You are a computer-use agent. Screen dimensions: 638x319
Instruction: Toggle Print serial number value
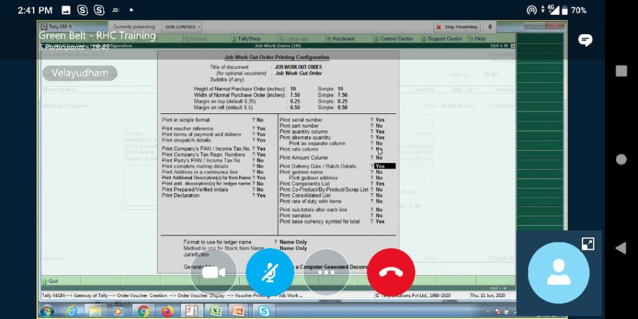pyautogui.click(x=379, y=120)
